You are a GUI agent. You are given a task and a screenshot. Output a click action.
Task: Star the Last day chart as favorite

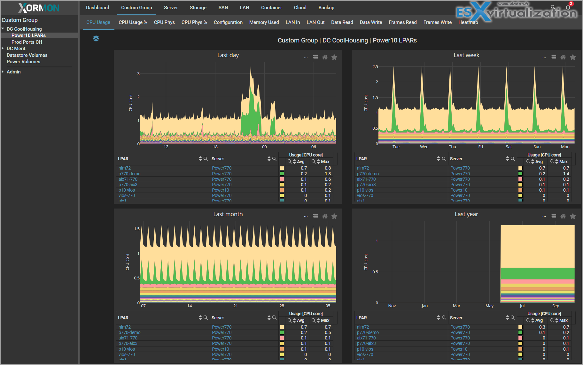pyautogui.click(x=334, y=57)
